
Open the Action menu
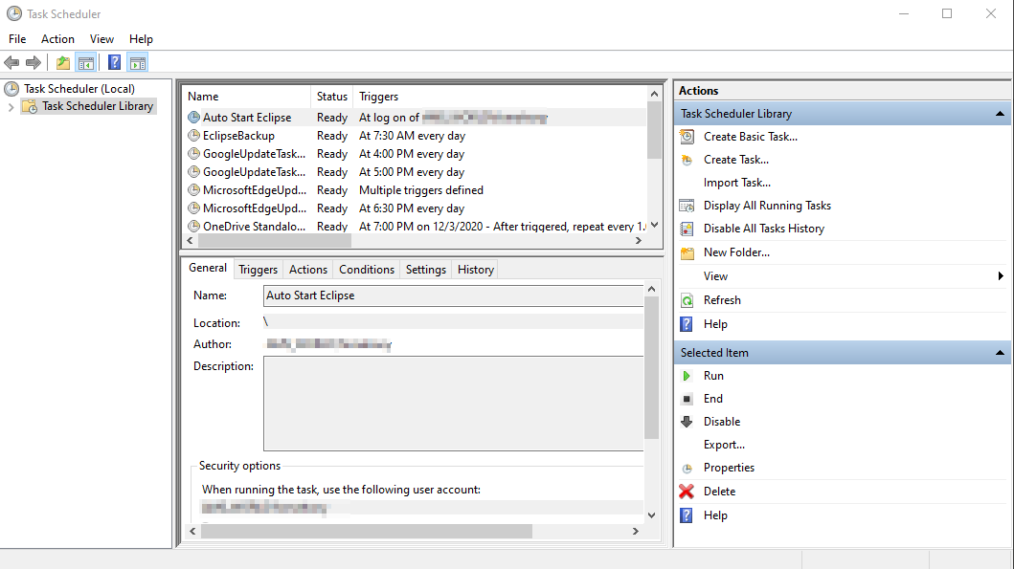tap(57, 39)
